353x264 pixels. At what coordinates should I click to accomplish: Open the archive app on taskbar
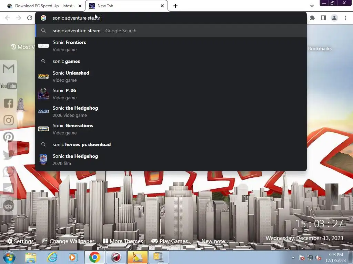coord(159,257)
